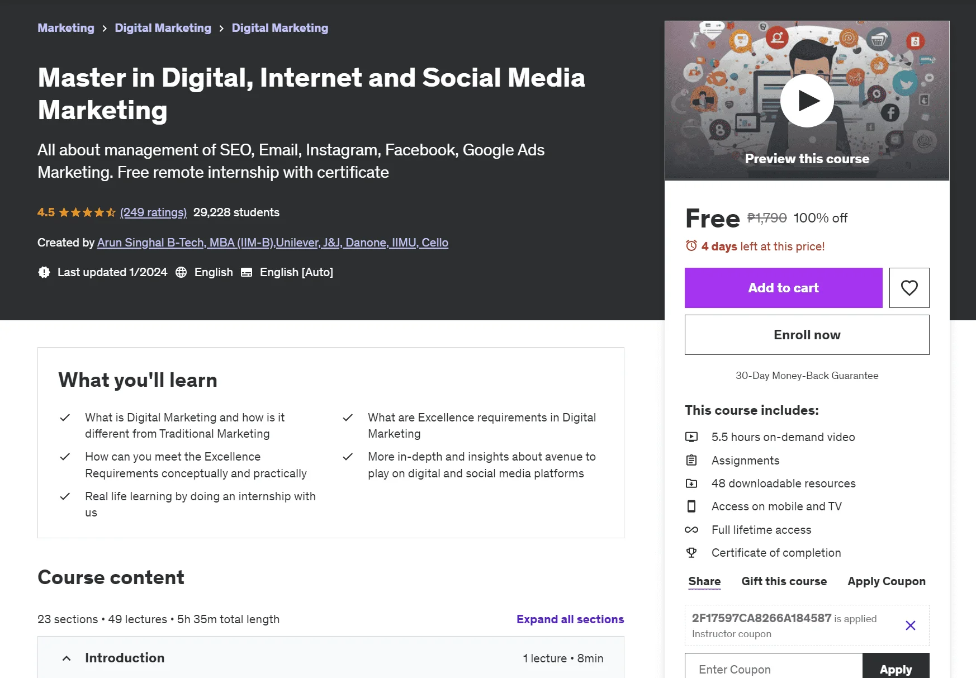This screenshot has width=976, height=678.
Task: Click the breadcrumb arrow before last Digital Marketing
Action: tap(221, 29)
